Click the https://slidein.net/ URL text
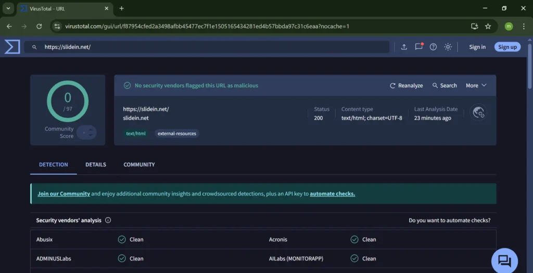The width and height of the screenshot is (533, 273). [x=146, y=109]
